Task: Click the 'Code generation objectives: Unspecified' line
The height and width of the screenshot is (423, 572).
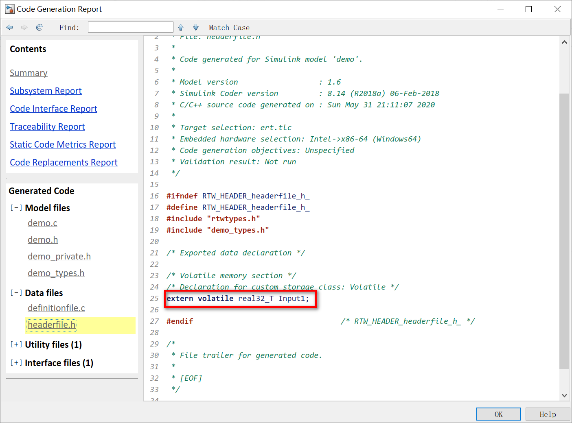Action: [263, 150]
